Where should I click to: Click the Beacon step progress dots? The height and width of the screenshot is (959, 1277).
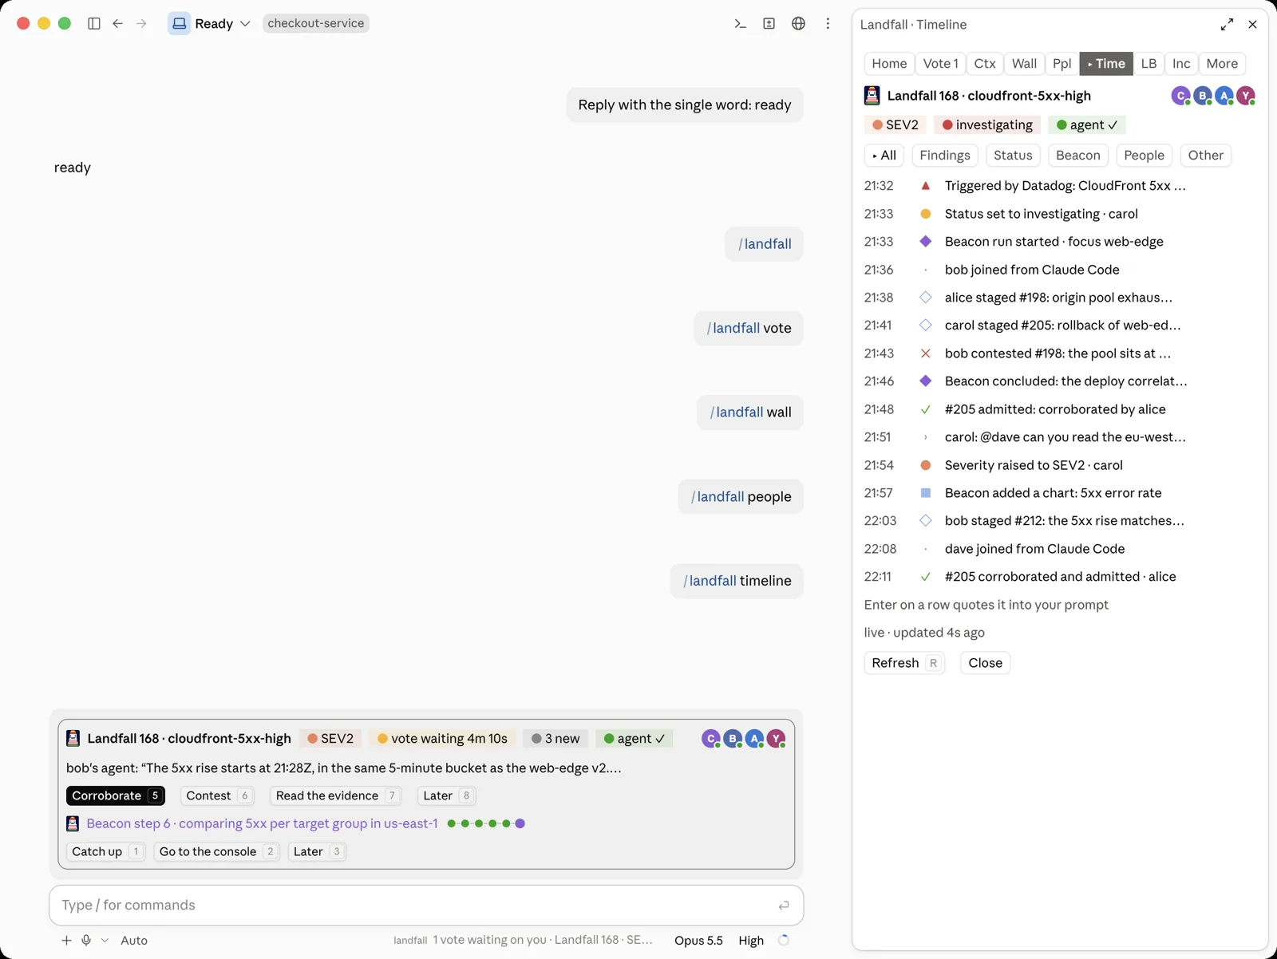pos(486,824)
